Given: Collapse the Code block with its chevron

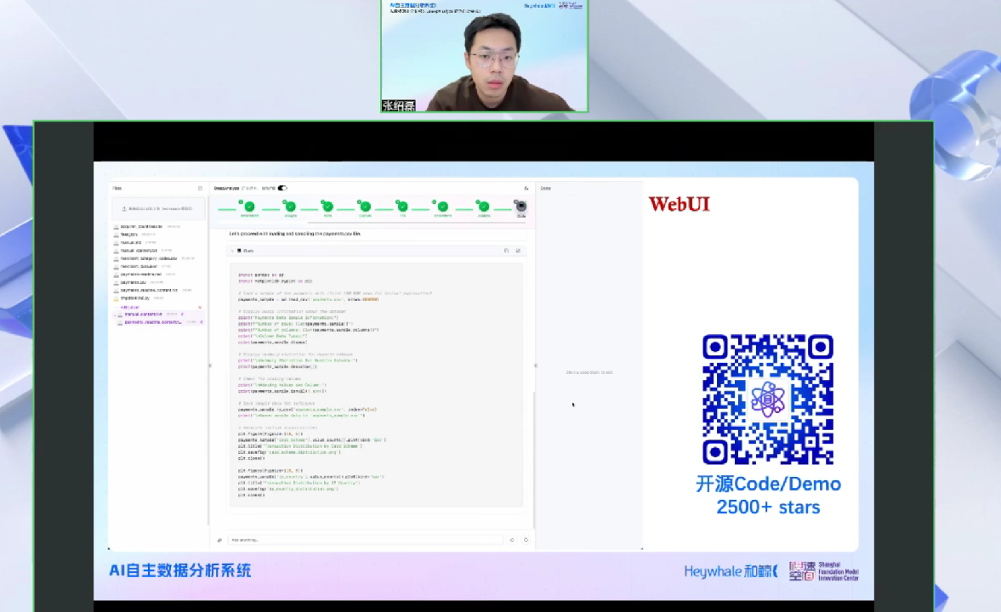Looking at the screenshot, I should pyautogui.click(x=232, y=251).
